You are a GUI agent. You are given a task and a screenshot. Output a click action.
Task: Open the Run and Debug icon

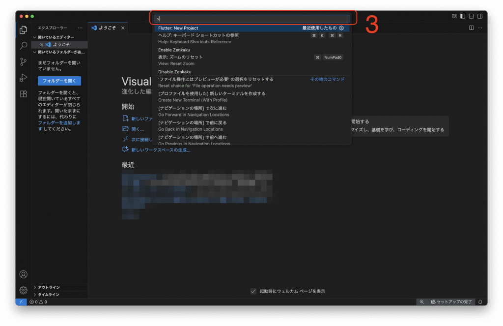tap(23, 77)
